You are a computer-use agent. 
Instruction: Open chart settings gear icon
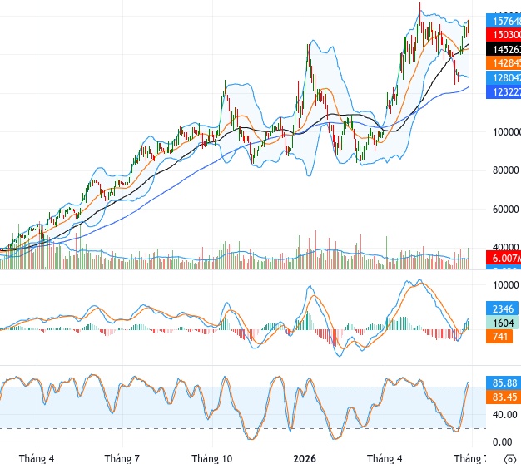pos(510,460)
